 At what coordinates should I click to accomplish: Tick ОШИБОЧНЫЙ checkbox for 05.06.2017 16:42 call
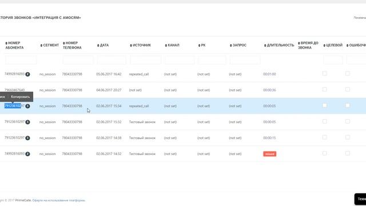pos(348,73)
